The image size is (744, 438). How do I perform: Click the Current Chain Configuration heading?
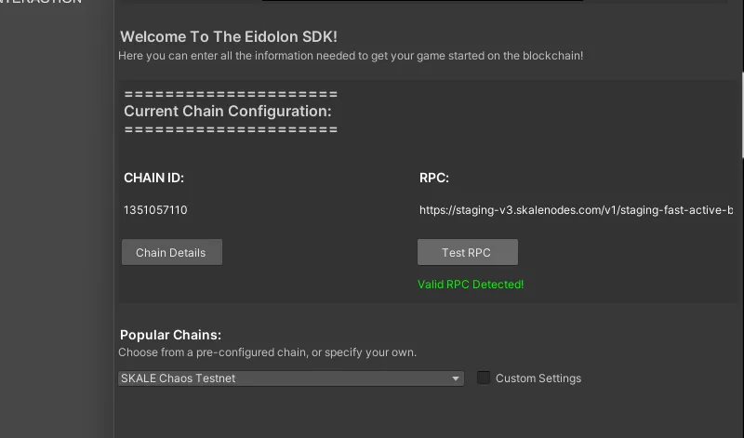pyautogui.click(x=227, y=112)
